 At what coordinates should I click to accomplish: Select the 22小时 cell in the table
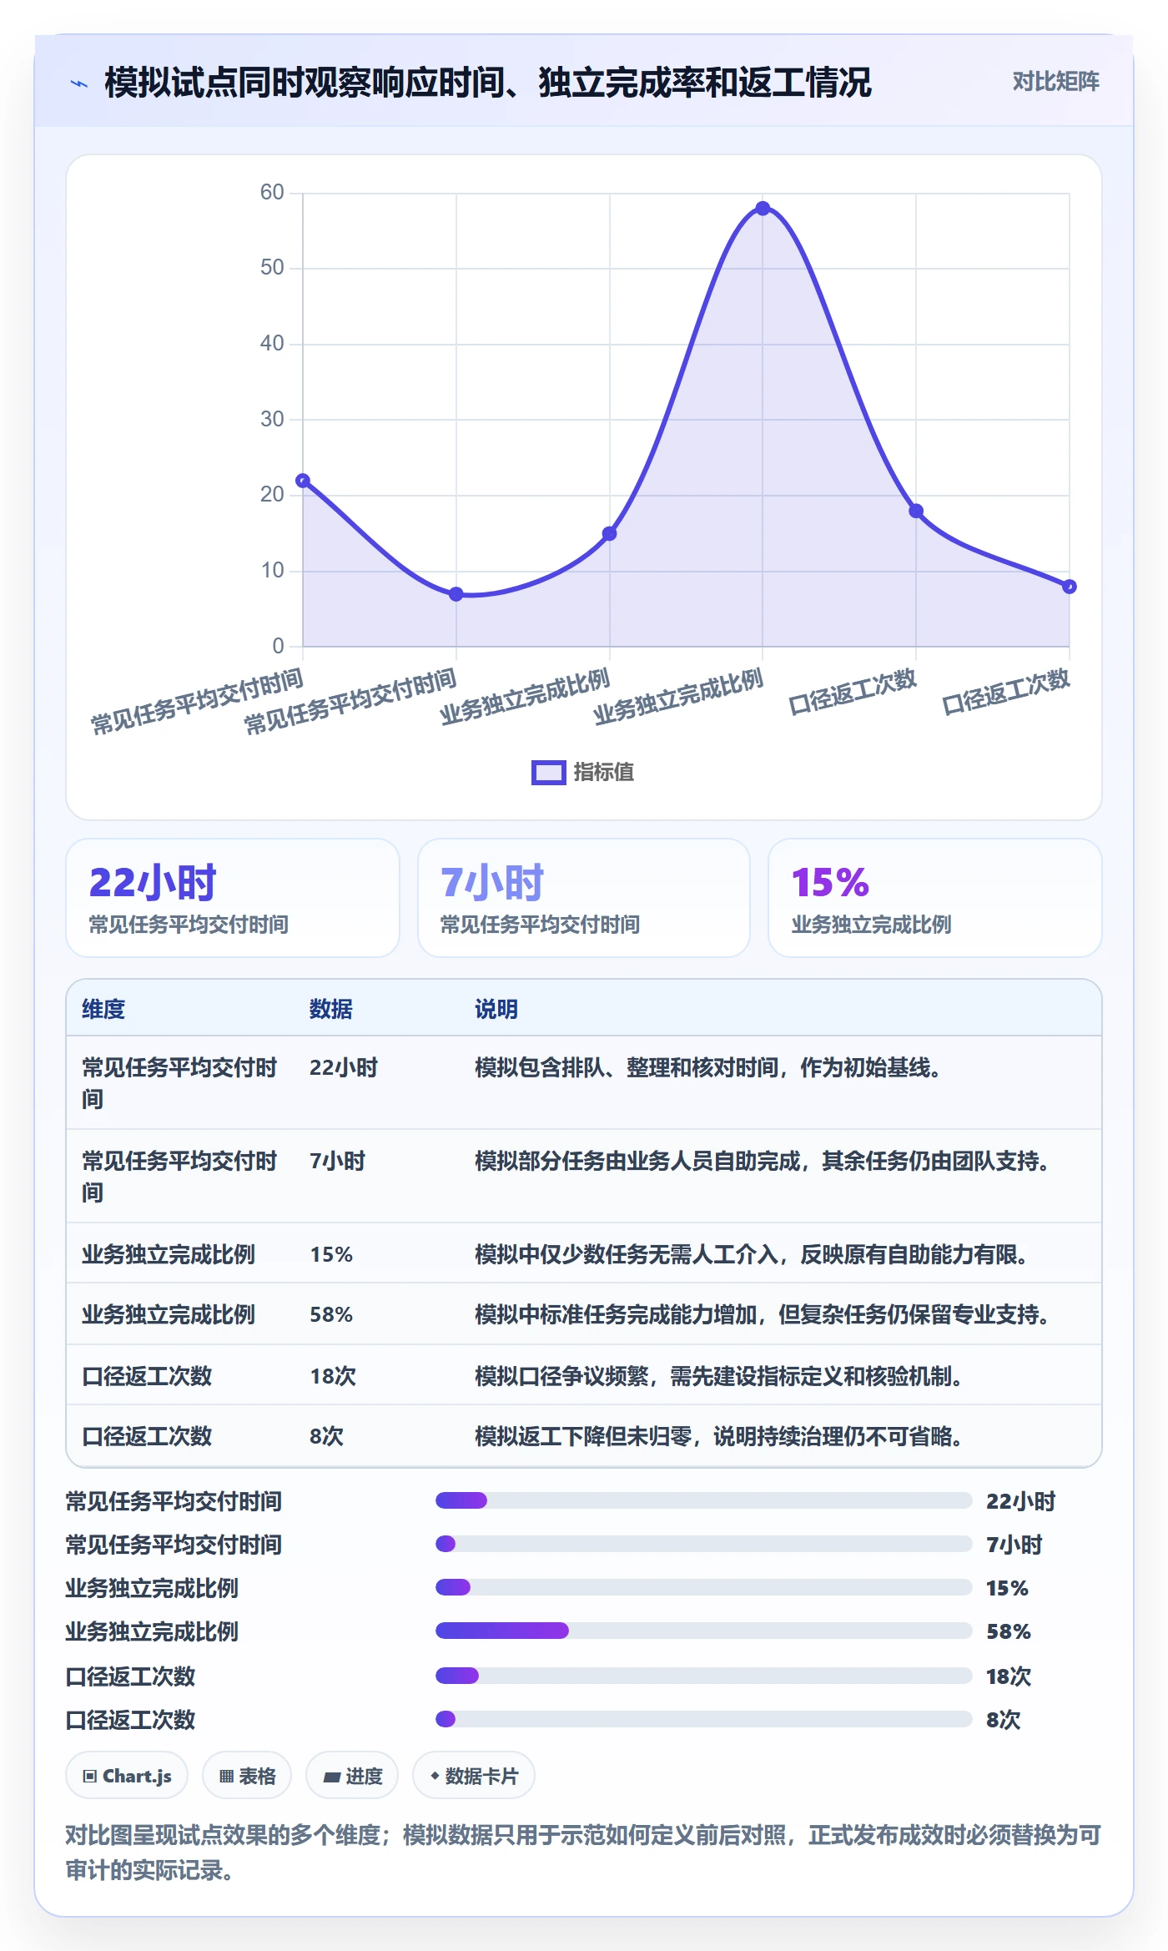(x=344, y=1067)
